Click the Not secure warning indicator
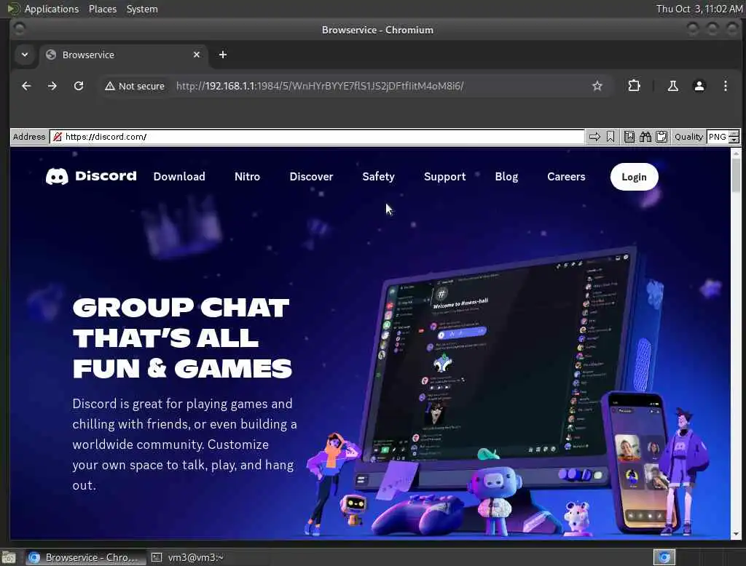This screenshot has width=746, height=566. click(135, 86)
